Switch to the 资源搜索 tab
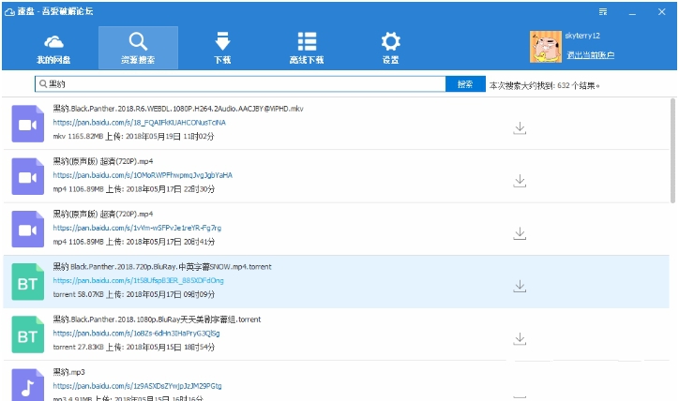Screen dimensions: 679x401 pos(138,48)
